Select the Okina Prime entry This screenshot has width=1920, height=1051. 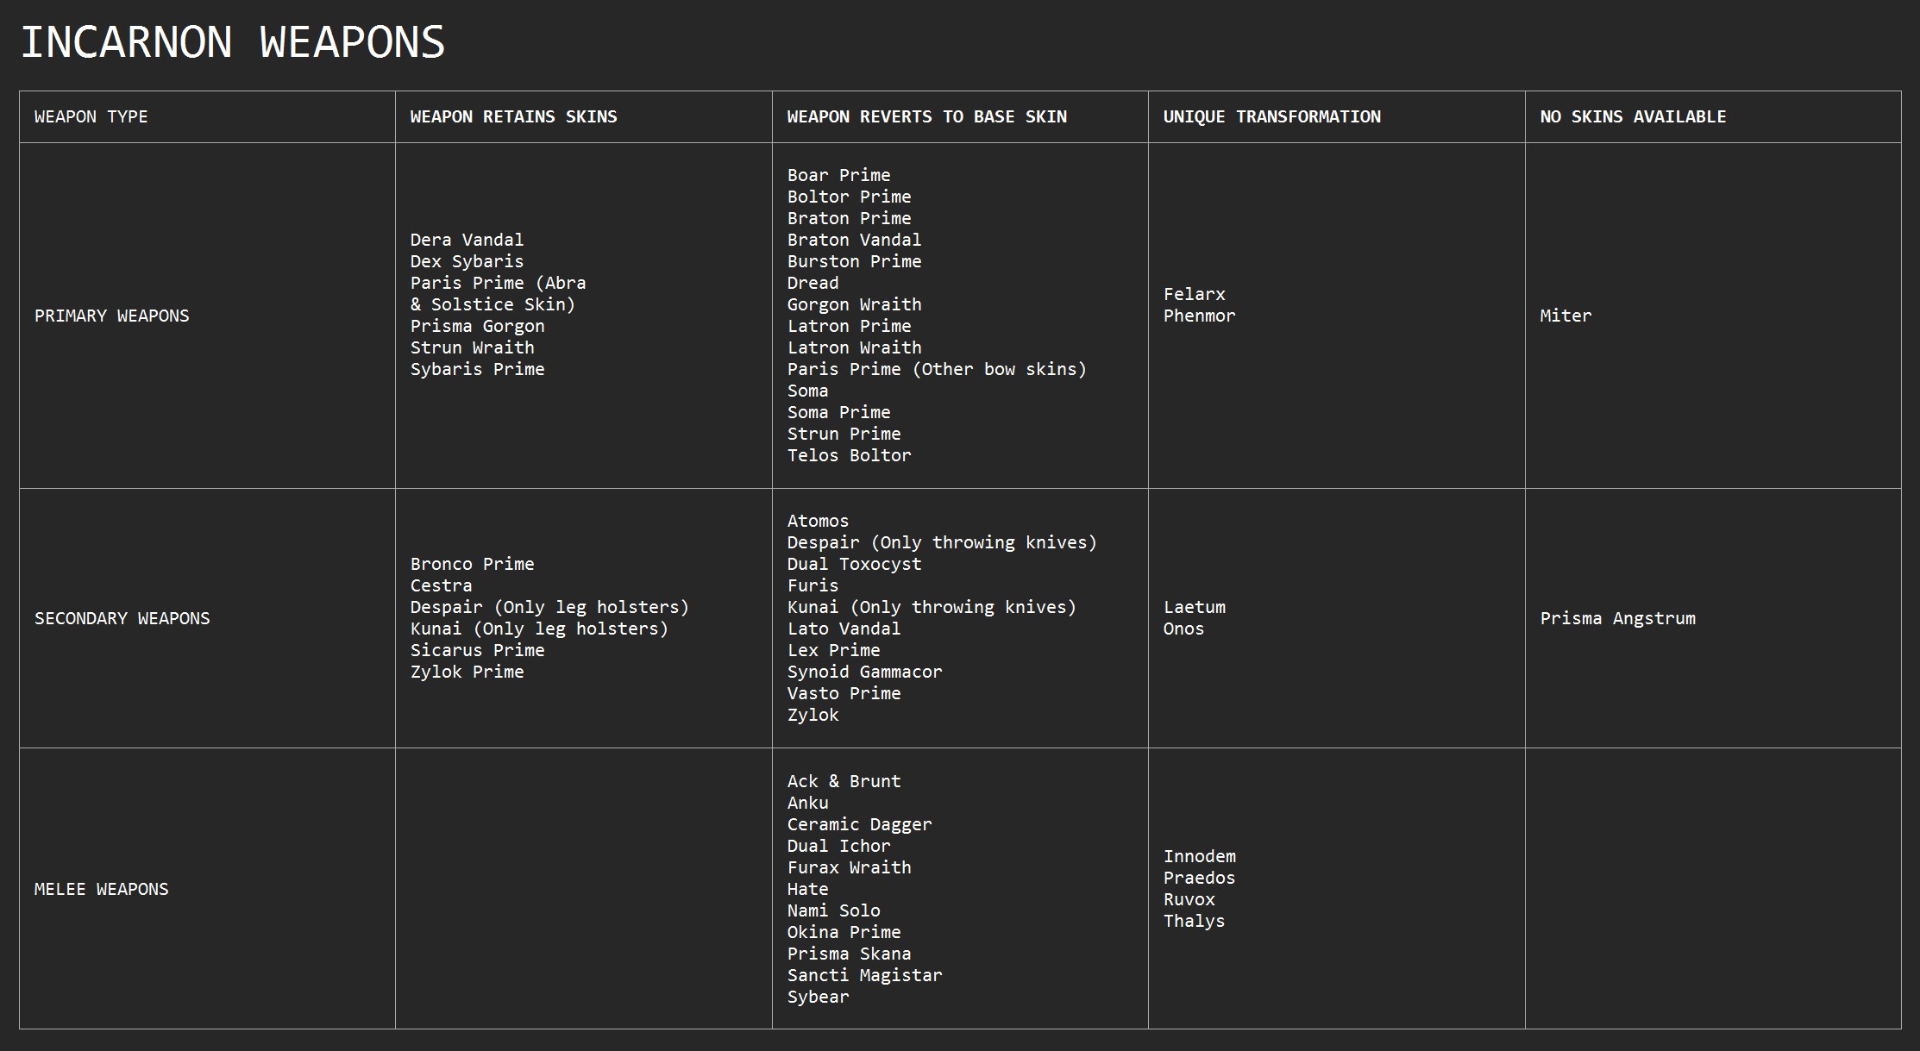click(x=844, y=932)
